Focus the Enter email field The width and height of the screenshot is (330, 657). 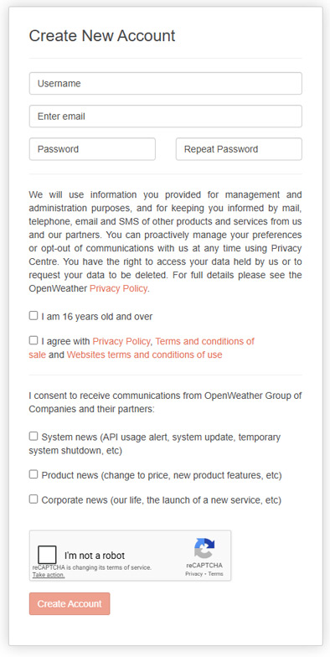166,116
